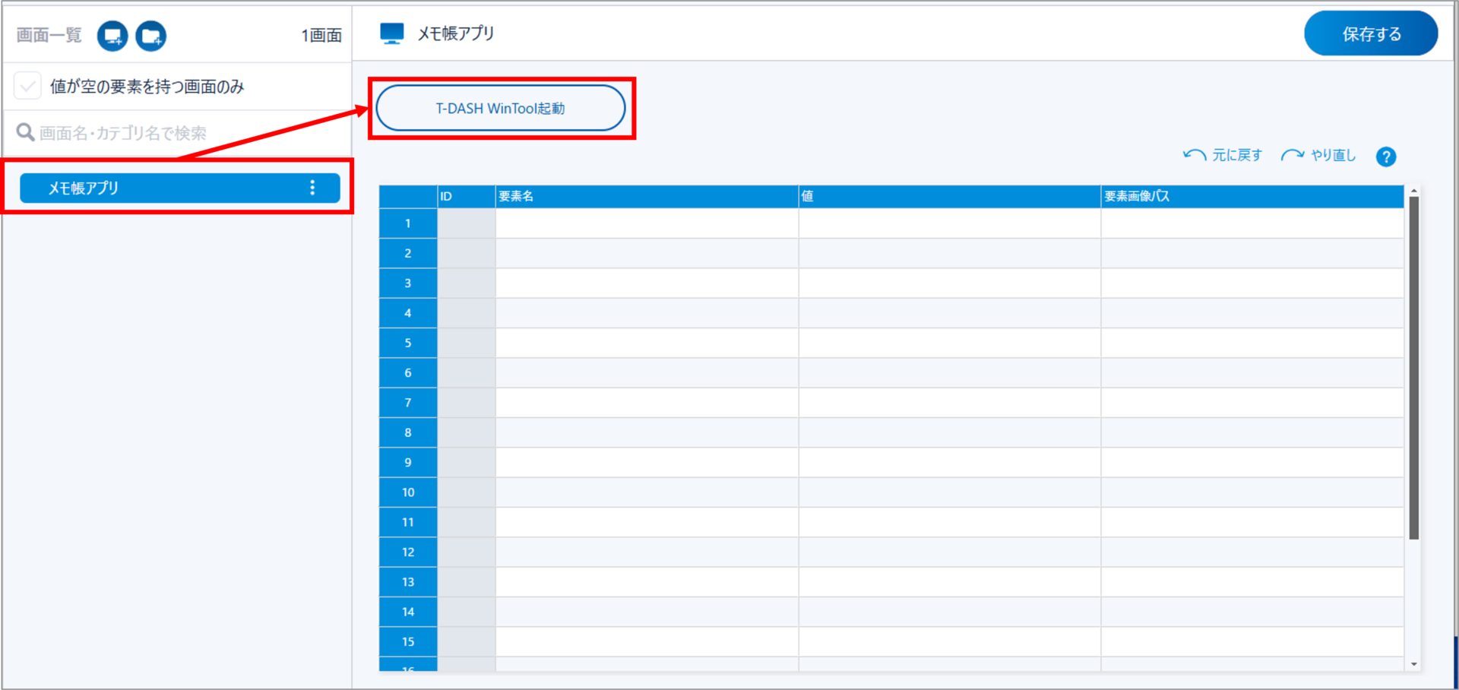The width and height of the screenshot is (1459, 690).
Task: Click the search magnifier icon in sidebar
Action: 26,133
